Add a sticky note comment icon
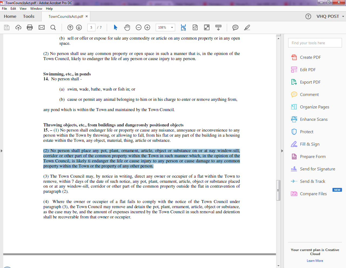This screenshot has width=346, height=268. (x=235, y=28)
